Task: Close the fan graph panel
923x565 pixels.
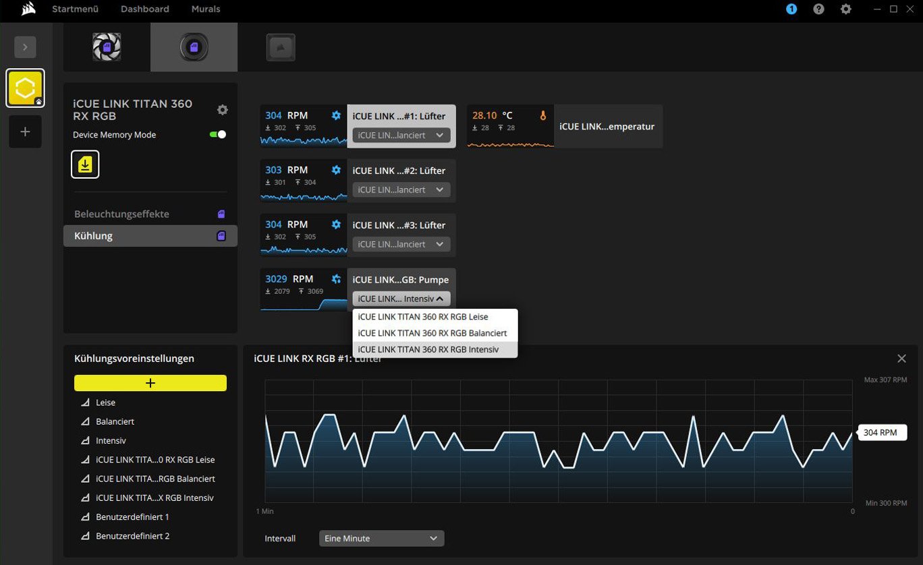Action: click(x=901, y=359)
